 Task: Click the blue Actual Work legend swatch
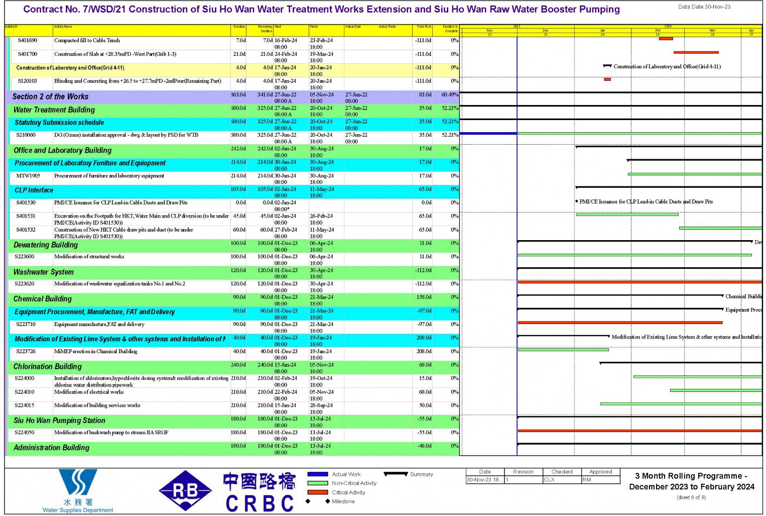point(317,474)
